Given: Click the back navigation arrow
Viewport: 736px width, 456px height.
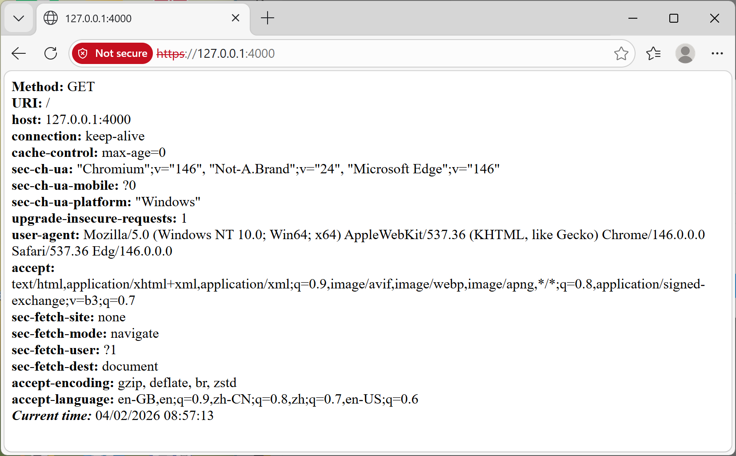Looking at the screenshot, I should click(18, 53).
